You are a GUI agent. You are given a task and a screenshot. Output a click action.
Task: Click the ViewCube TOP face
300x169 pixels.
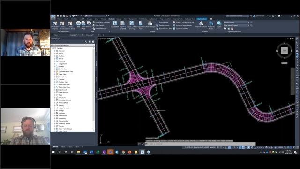point(285,51)
